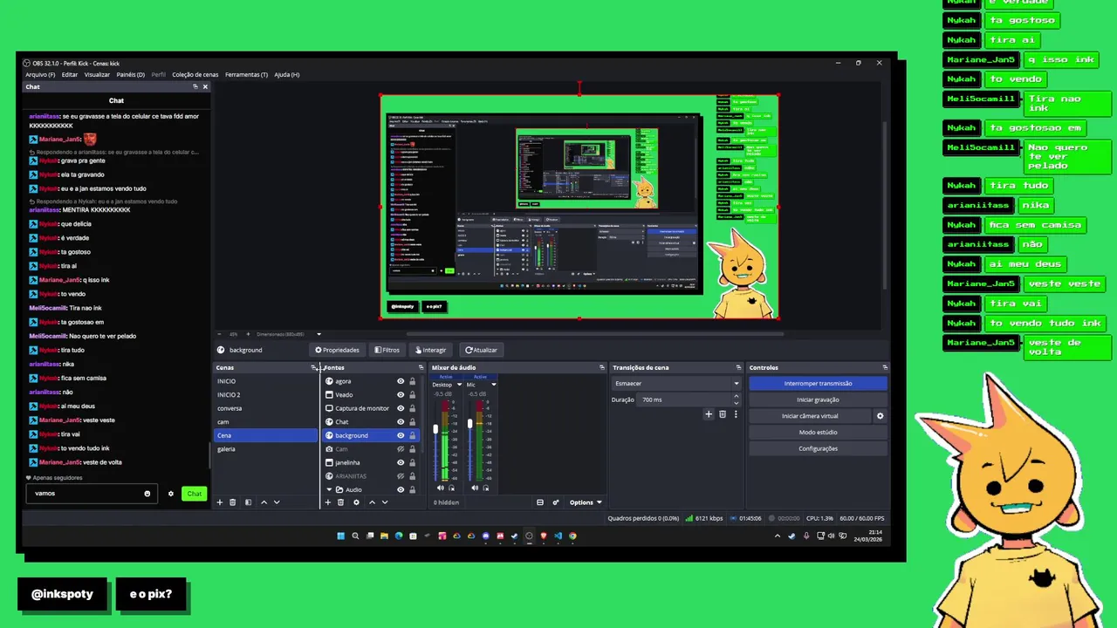Open Windows Start menu in taskbar
The image size is (1117, 628).
[341, 536]
